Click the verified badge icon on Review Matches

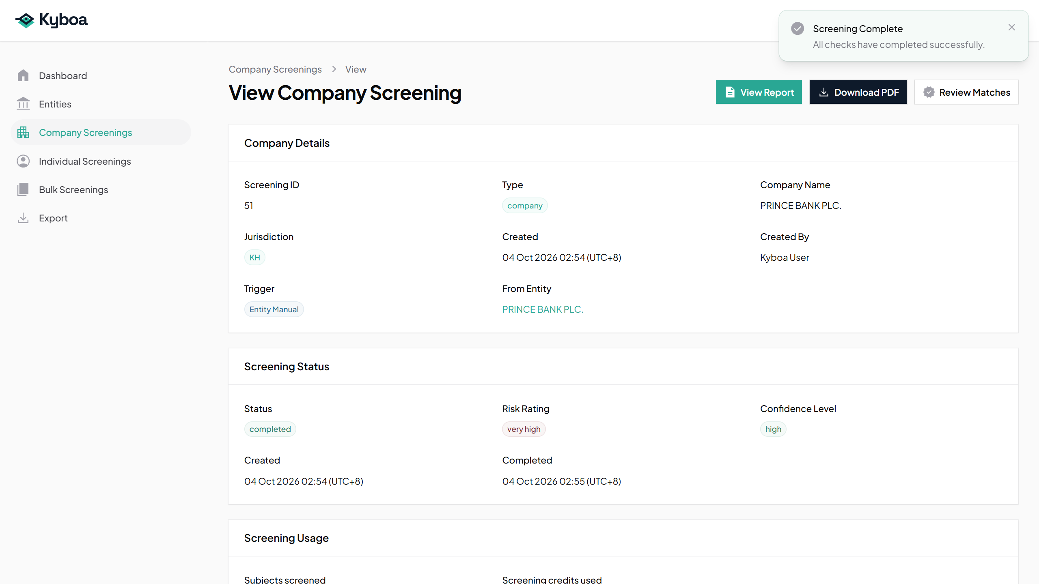[x=929, y=92]
